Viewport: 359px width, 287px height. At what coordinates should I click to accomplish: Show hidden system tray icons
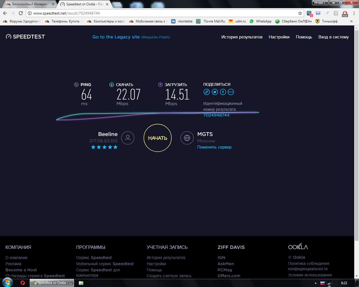316,283
